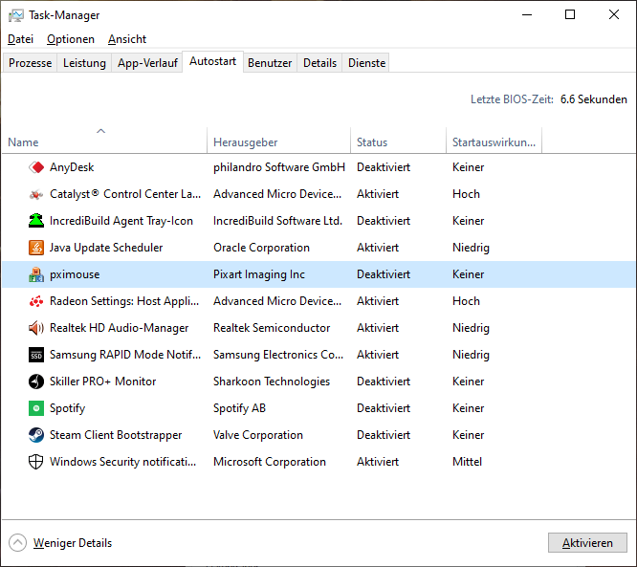637x567 pixels.
Task: Click publisher Spotify AB
Action: coord(239,408)
